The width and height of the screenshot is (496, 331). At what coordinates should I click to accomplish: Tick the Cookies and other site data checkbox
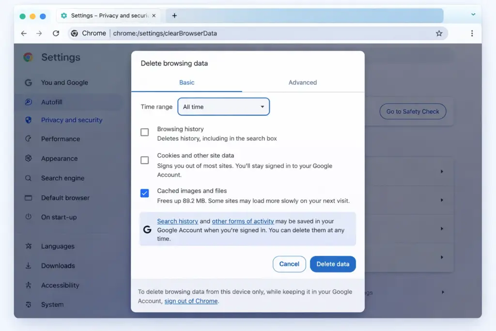(144, 160)
